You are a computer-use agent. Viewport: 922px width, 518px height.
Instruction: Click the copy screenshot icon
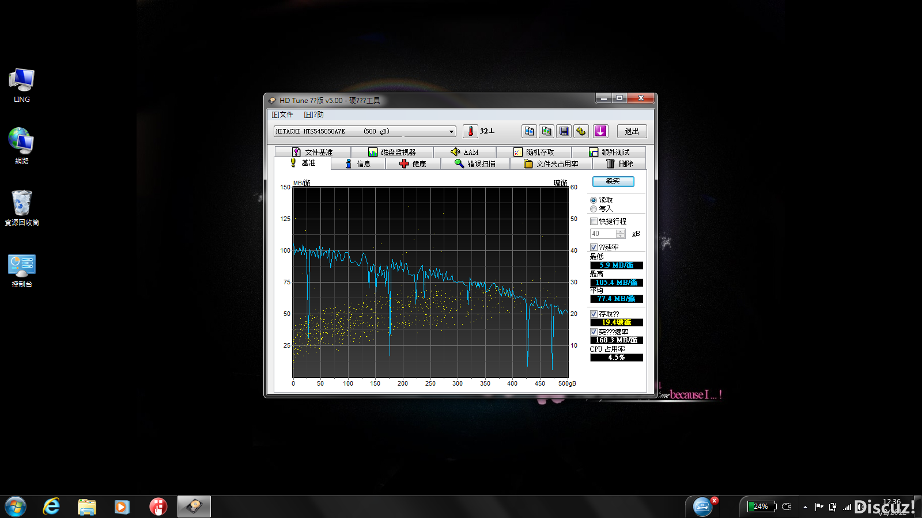(x=546, y=131)
